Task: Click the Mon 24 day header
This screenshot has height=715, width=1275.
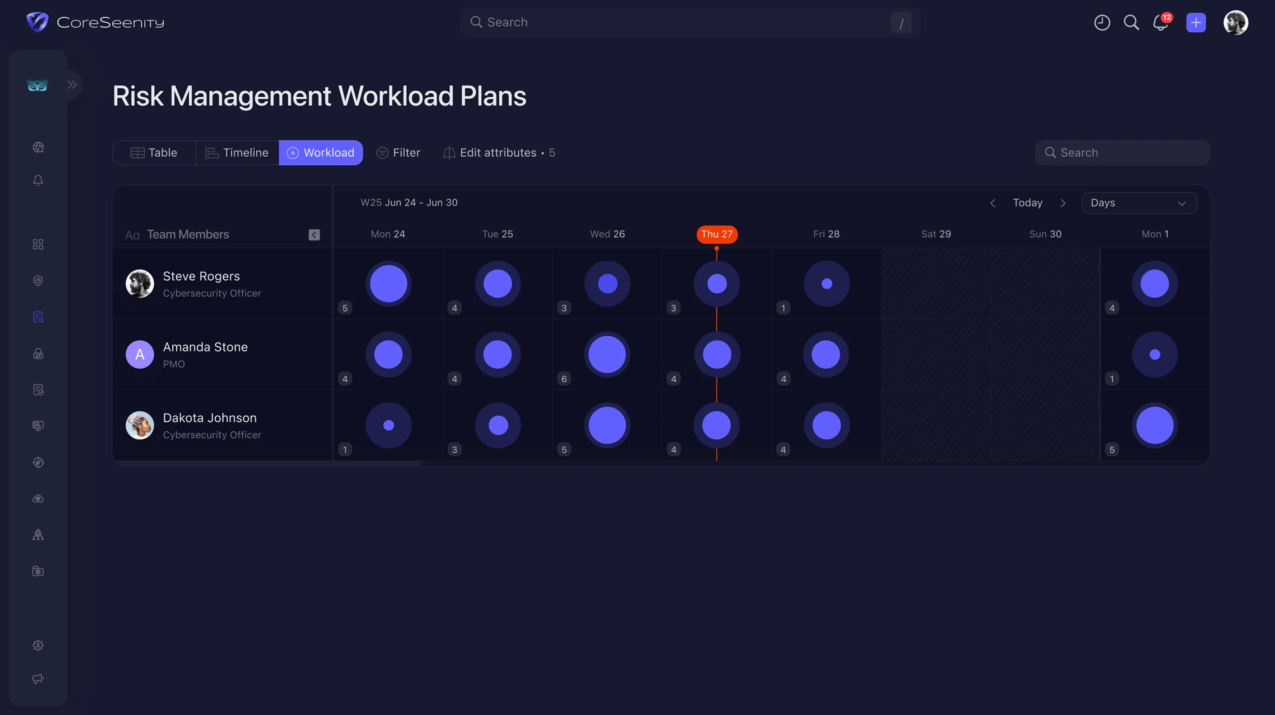Action: 388,234
